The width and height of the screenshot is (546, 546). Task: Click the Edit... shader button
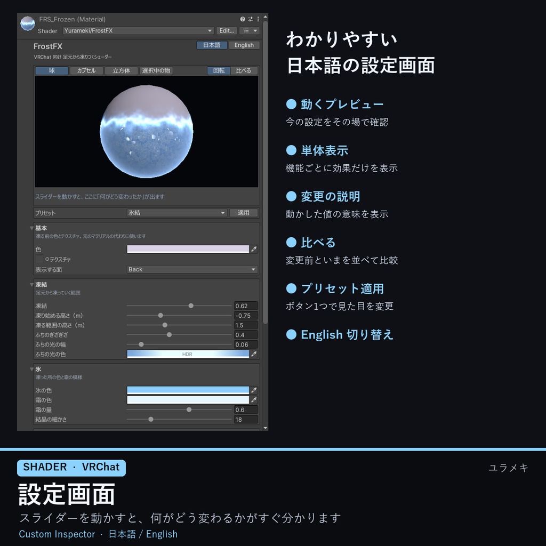(227, 30)
